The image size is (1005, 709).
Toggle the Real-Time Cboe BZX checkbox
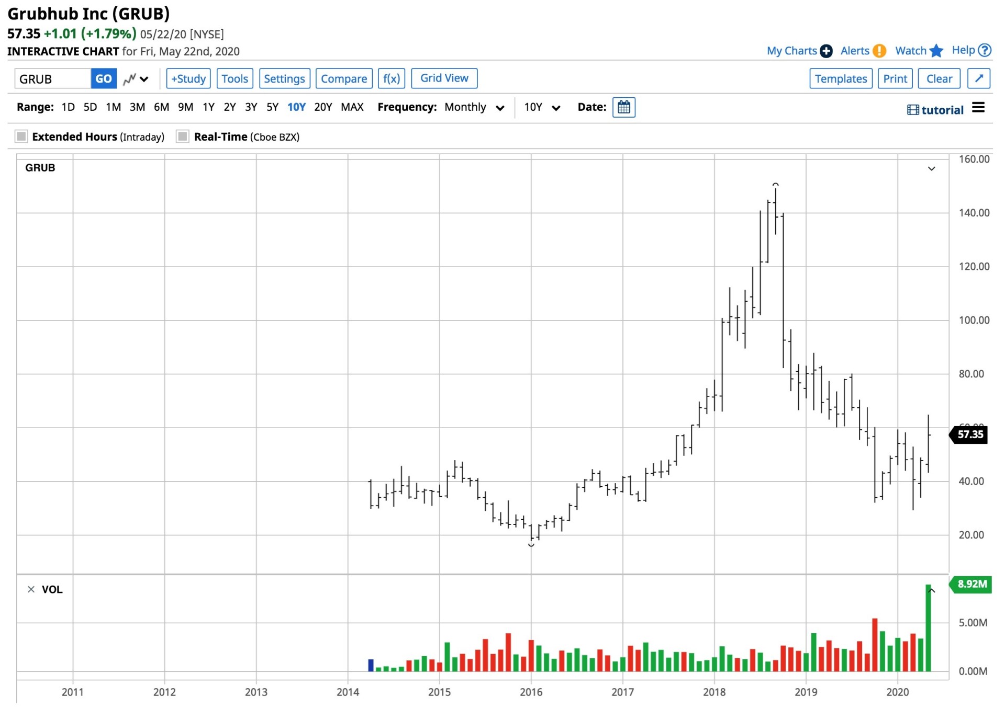pos(183,136)
